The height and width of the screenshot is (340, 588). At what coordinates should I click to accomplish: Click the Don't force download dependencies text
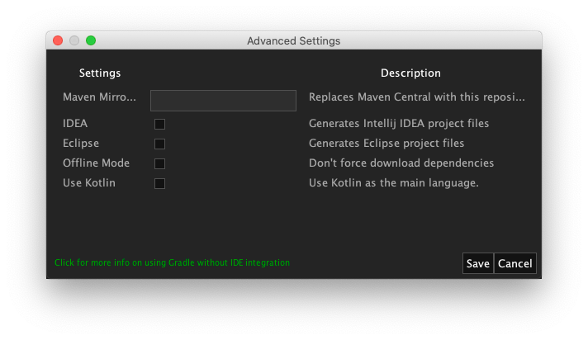click(401, 163)
